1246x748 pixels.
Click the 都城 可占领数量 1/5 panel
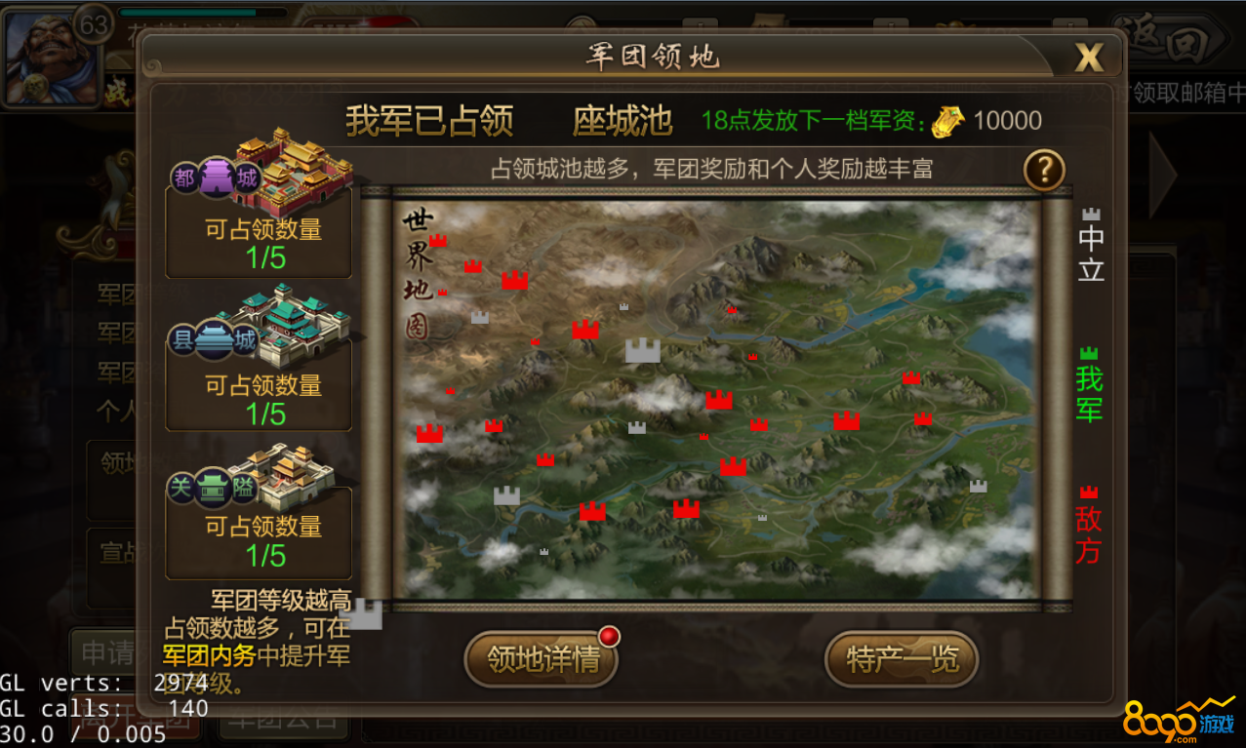(x=260, y=234)
